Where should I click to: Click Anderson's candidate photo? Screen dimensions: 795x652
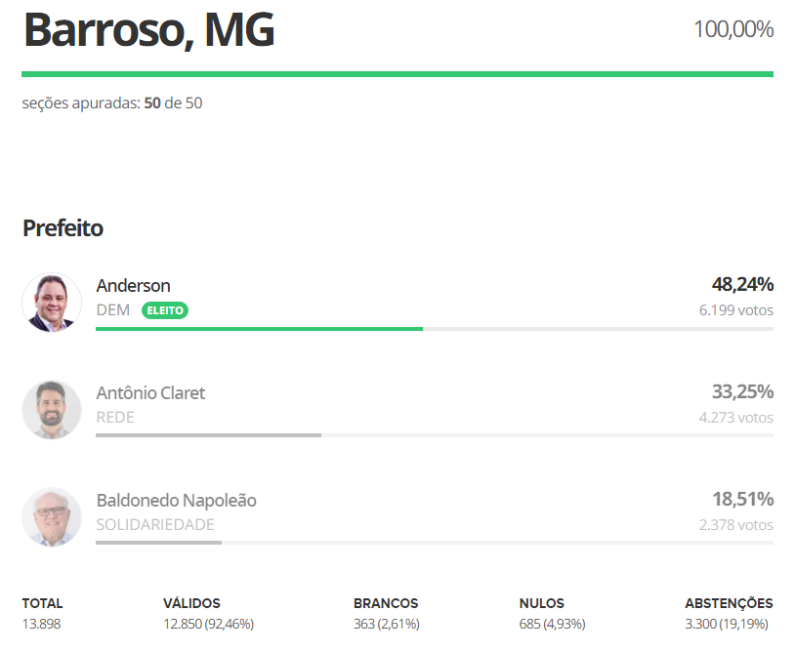pyautogui.click(x=52, y=302)
